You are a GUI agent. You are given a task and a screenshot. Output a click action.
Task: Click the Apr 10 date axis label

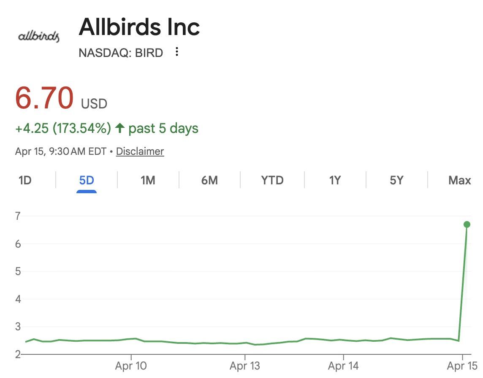coord(131,366)
